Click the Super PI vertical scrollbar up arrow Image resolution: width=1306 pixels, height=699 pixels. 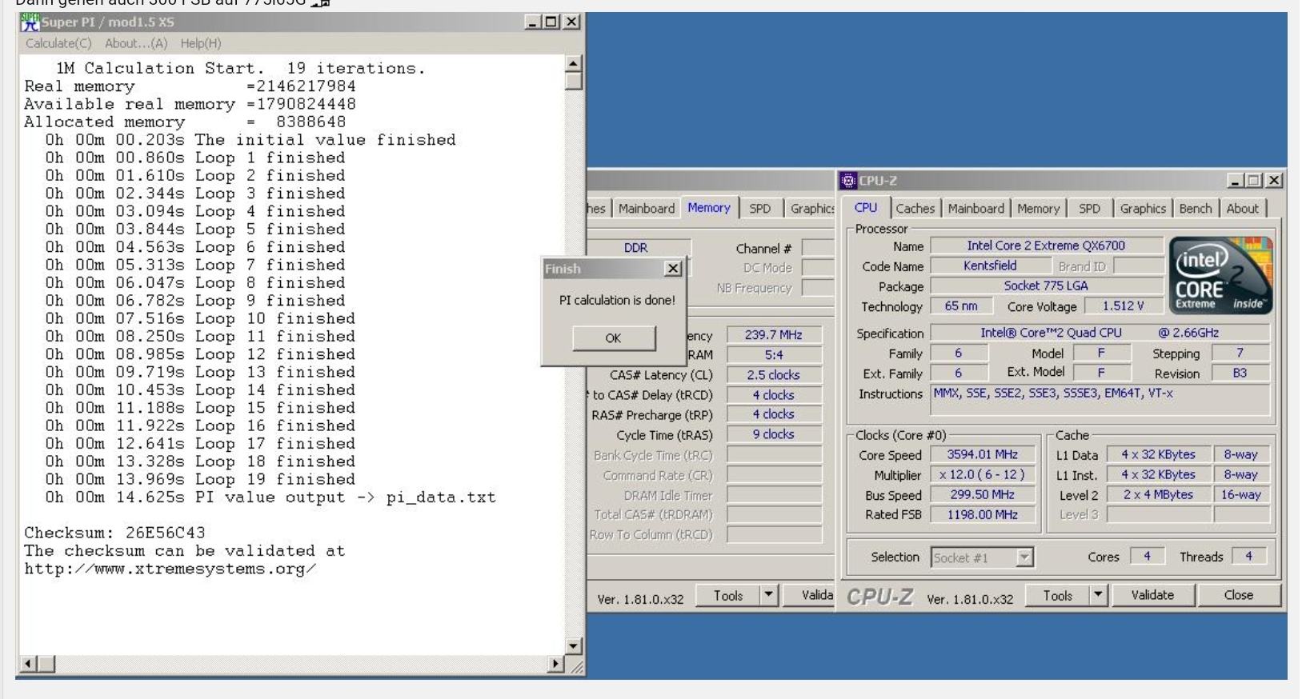pyautogui.click(x=573, y=63)
